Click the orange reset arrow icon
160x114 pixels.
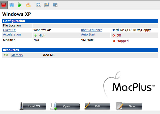(28, 5)
